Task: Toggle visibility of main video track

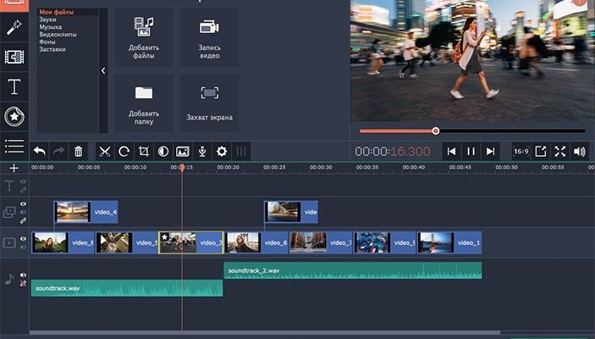Action: 23,239
